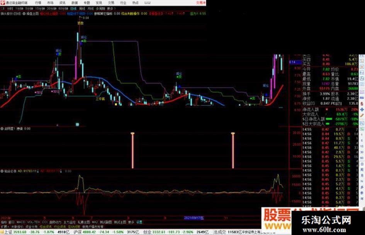Click the 5日净流入额 row in the quote panel

click(x=330, y=119)
